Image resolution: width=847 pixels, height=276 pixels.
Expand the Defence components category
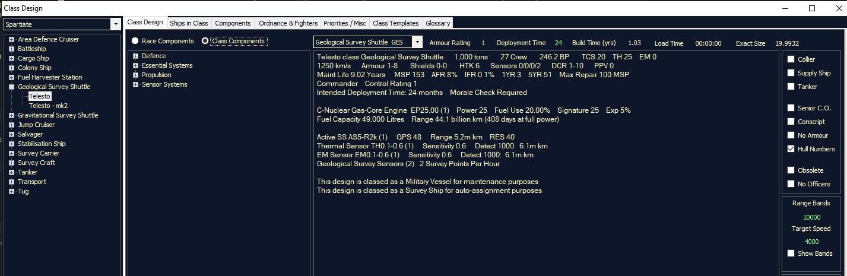click(136, 56)
